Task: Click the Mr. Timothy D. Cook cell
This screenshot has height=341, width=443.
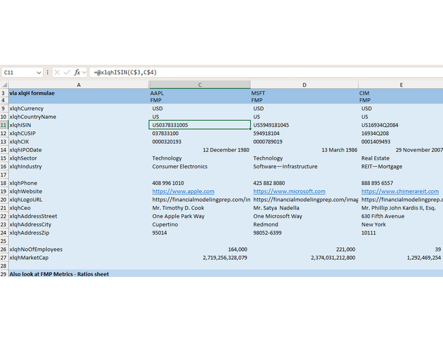Action: 200,208
